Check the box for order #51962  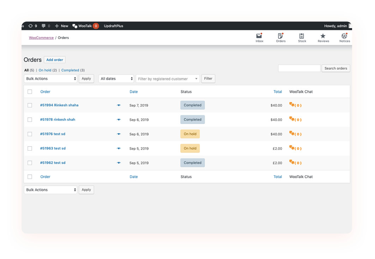[x=30, y=163]
